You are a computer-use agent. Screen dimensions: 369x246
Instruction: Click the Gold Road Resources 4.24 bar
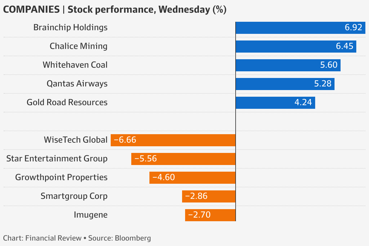point(275,102)
